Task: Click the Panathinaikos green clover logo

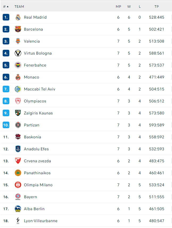Action: pos(18,173)
